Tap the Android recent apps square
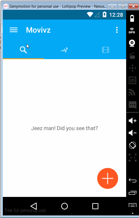Image resolution: width=139 pixels, height=218 pixels. click(x=95, y=206)
